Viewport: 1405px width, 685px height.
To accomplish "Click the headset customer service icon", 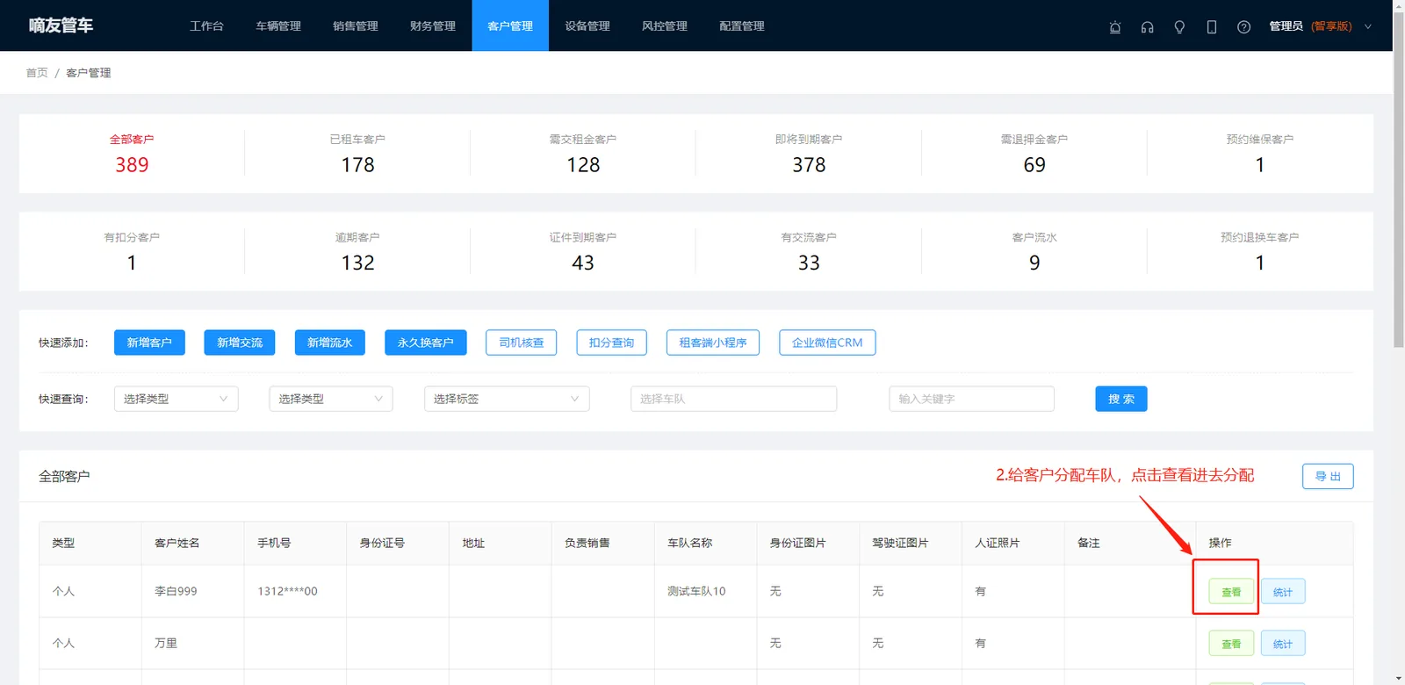I will click(1147, 26).
